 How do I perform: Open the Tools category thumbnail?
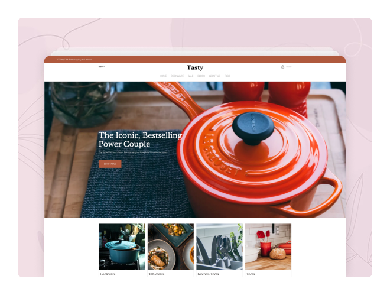click(268, 247)
